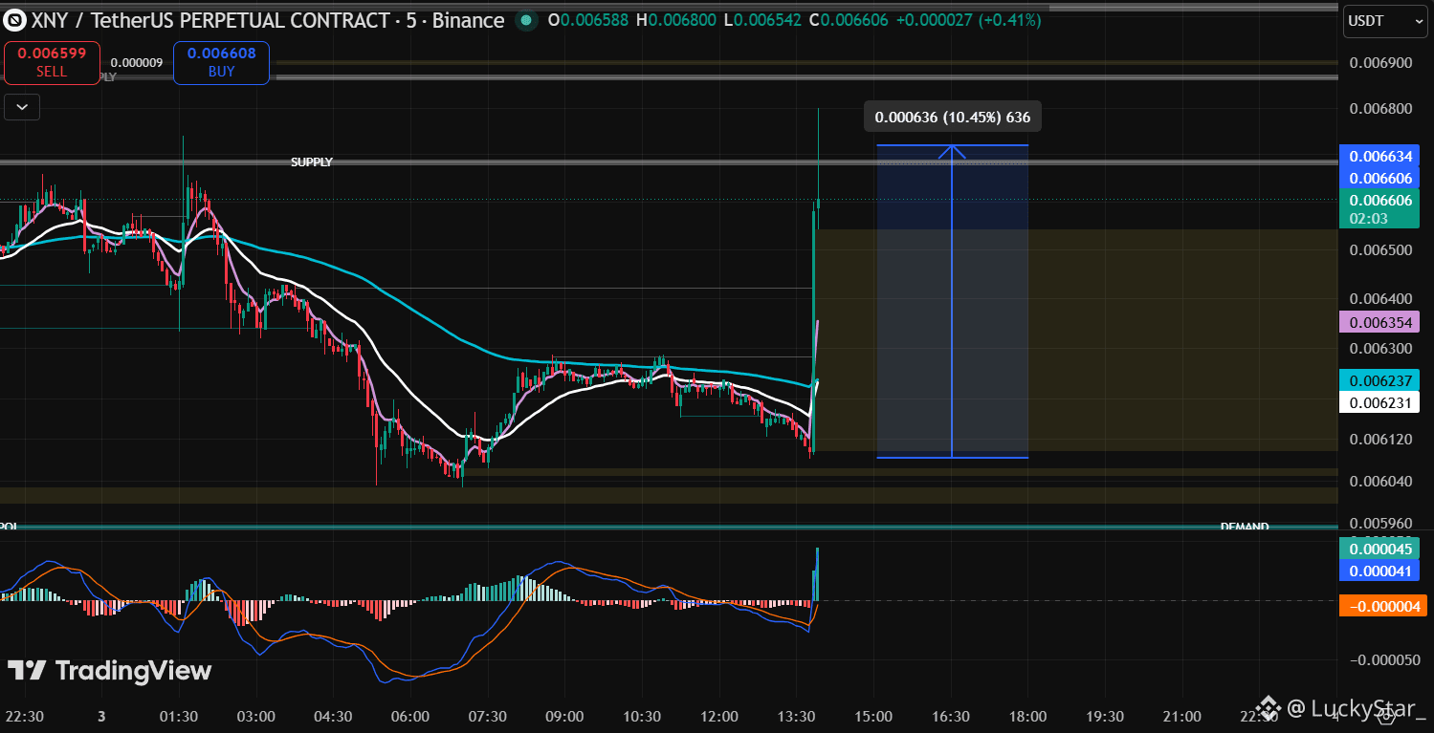Select the 0.000636 (10.45%) measurement label
1434x733 pixels.
pos(953,118)
